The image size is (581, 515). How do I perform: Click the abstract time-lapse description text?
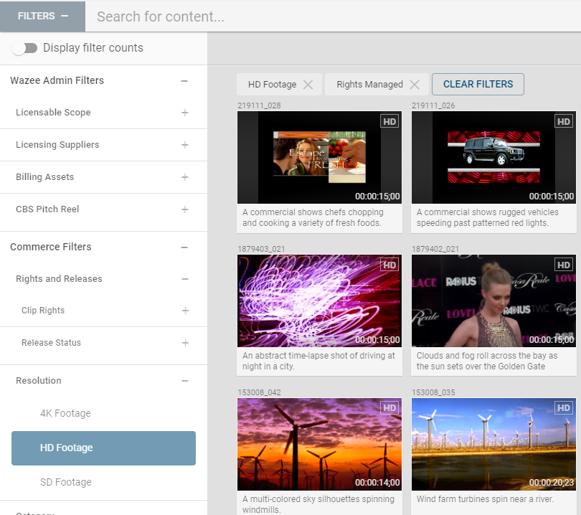tap(318, 361)
